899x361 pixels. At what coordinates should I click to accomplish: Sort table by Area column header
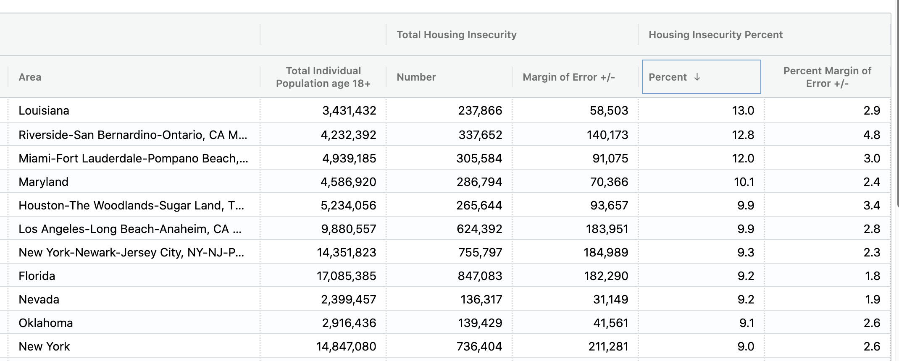tap(30, 77)
